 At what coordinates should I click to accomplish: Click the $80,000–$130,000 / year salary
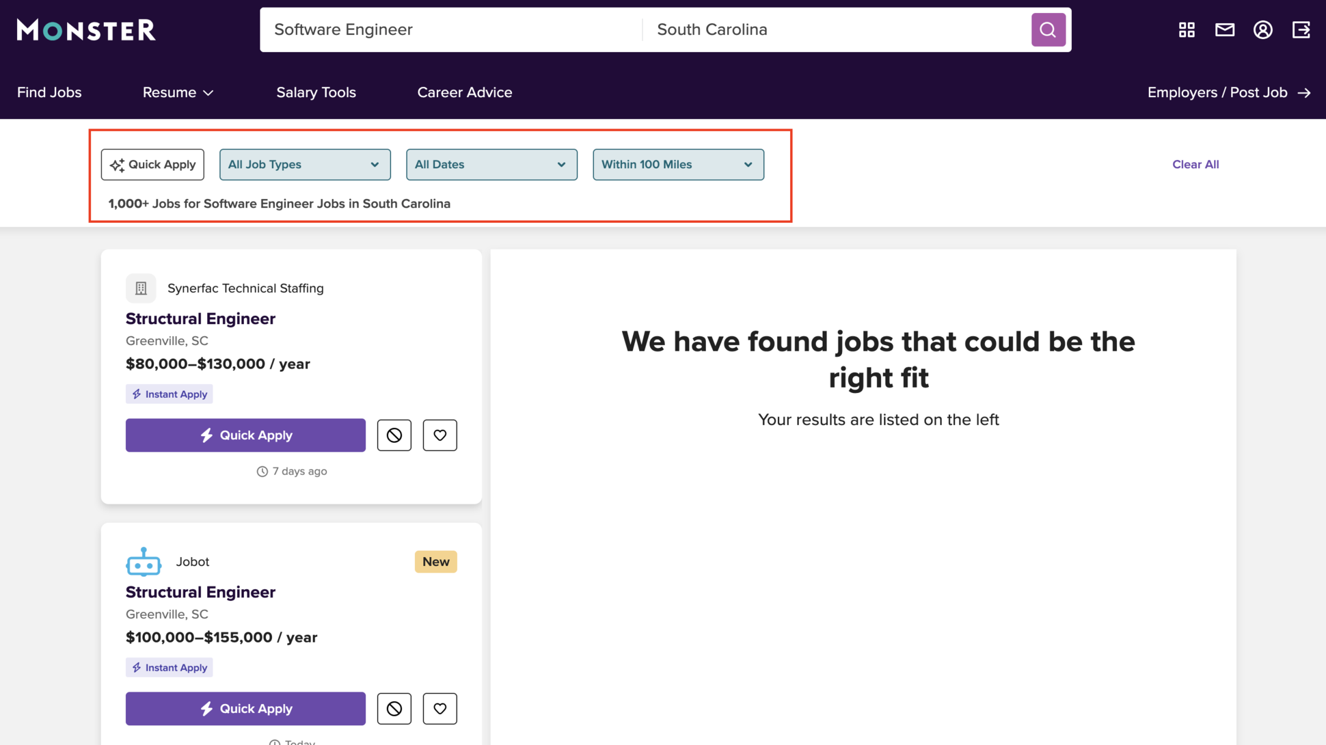[x=218, y=364]
